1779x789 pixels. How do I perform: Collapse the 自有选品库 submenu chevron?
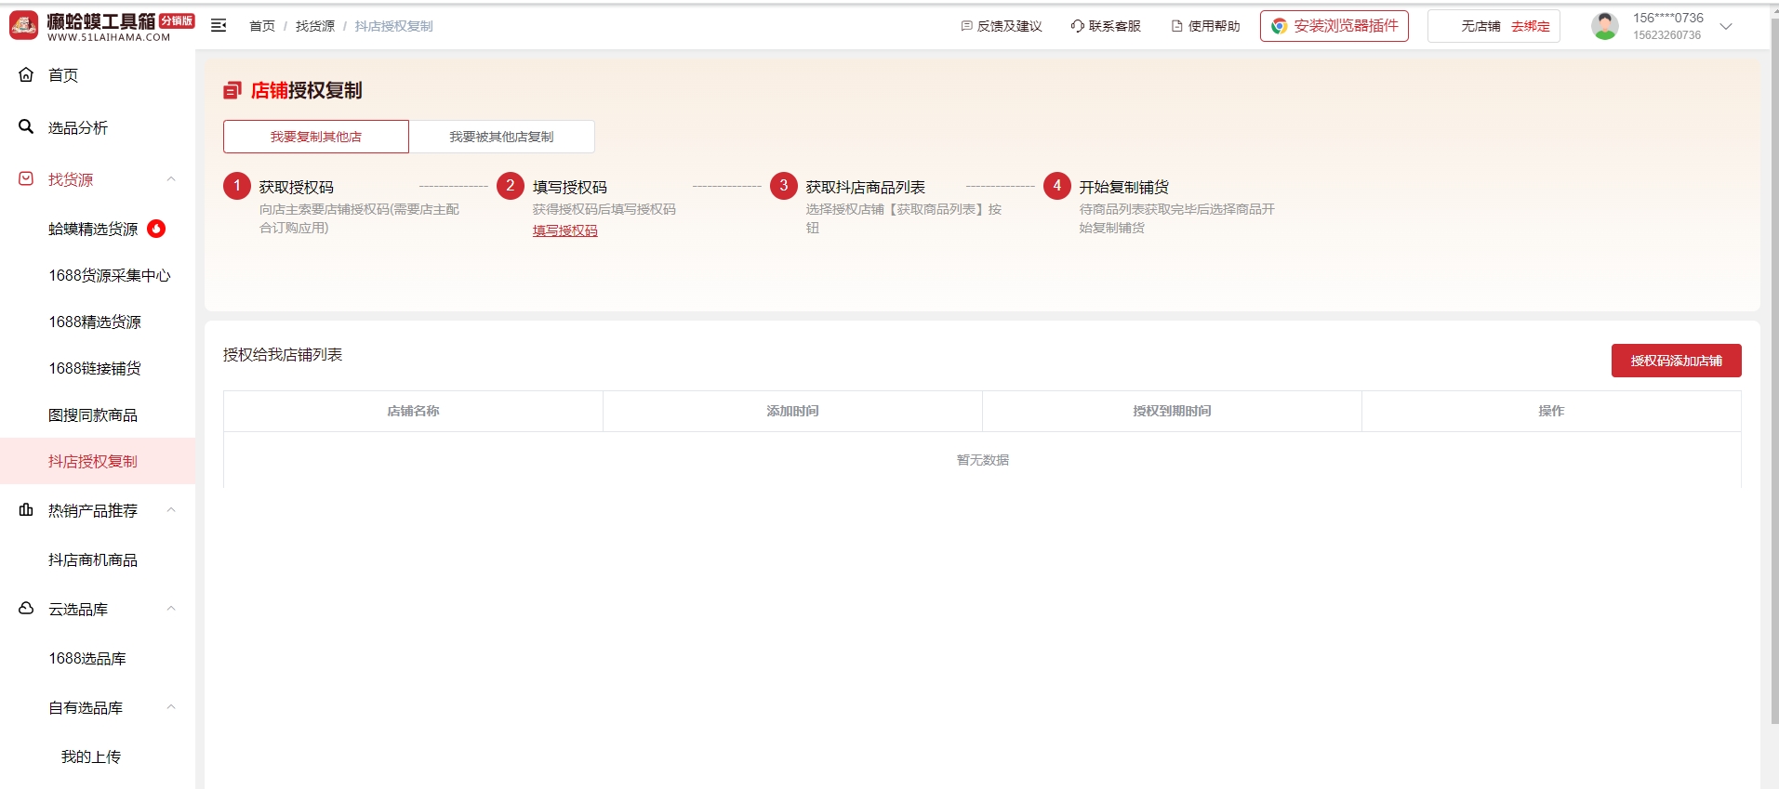pos(171,707)
